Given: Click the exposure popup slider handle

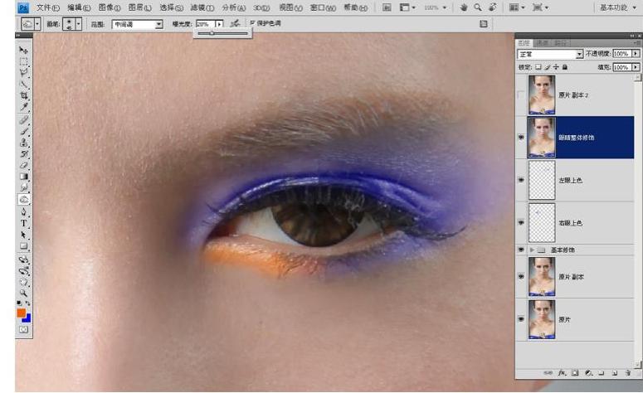Looking at the screenshot, I should coord(212,34).
